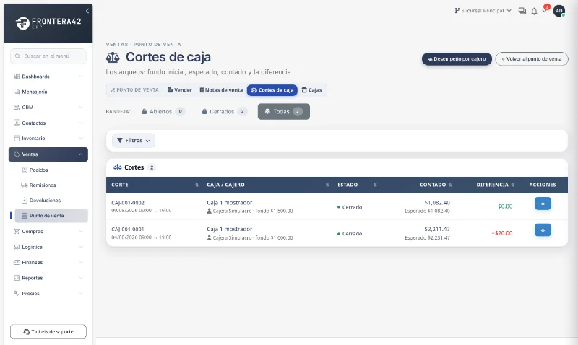578x345 pixels.
Task: Show the Abiertos tray
Action: click(163, 112)
